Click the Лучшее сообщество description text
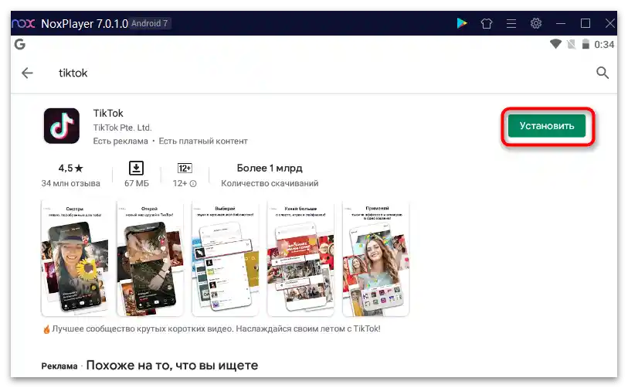Screen dimensions: 628x388 pyautogui.click(x=212, y=328)
